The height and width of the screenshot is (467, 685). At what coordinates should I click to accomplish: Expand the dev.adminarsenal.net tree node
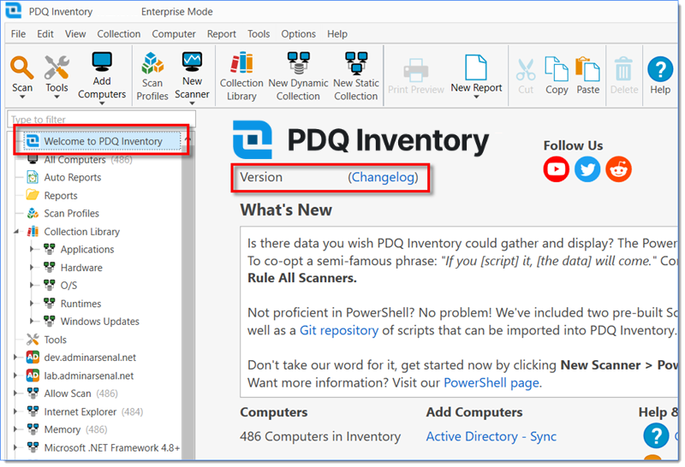point(16,358)
